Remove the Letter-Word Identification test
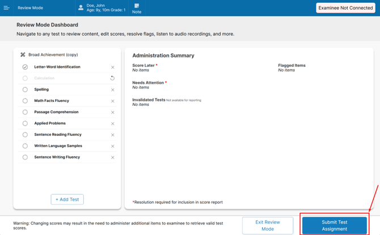 112,67
